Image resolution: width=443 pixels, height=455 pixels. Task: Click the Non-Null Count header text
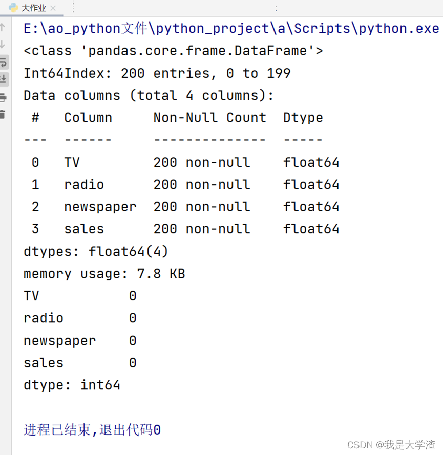[209, 118]
